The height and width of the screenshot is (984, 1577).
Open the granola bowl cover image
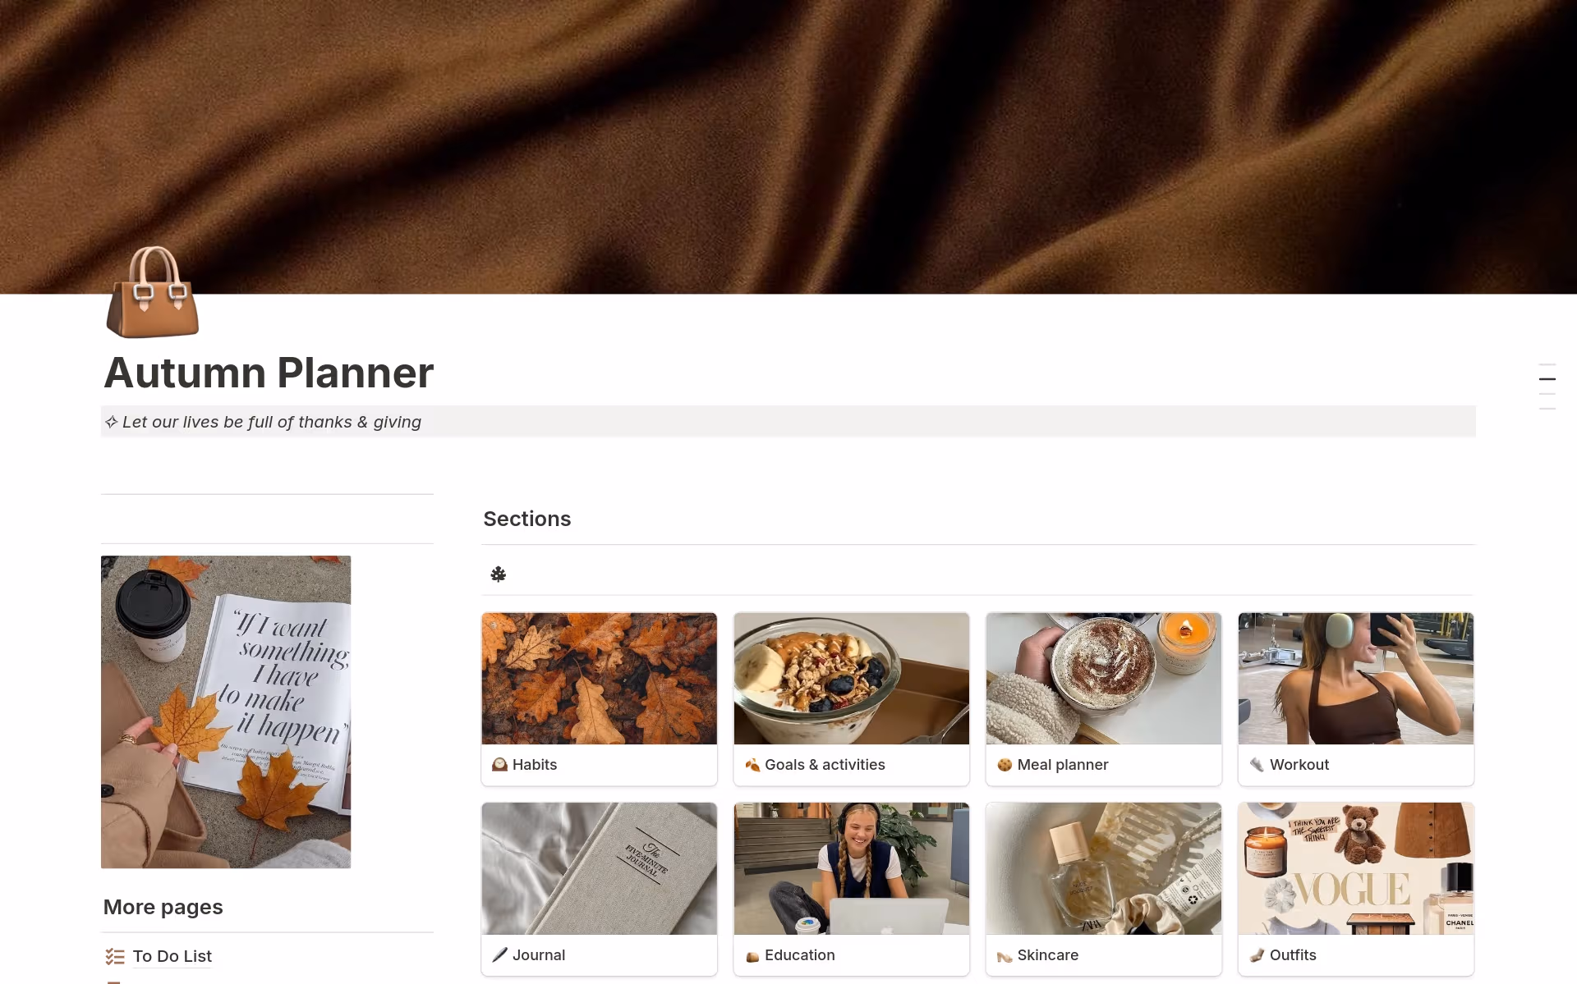pos(851,679)
